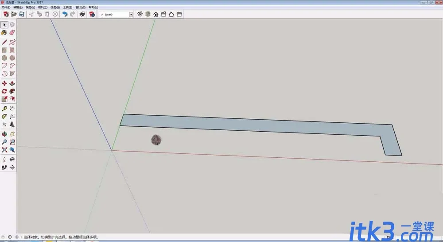The image size is (443, 242).
Task: Switch to Iso standard view
Action: click(140, 14)
